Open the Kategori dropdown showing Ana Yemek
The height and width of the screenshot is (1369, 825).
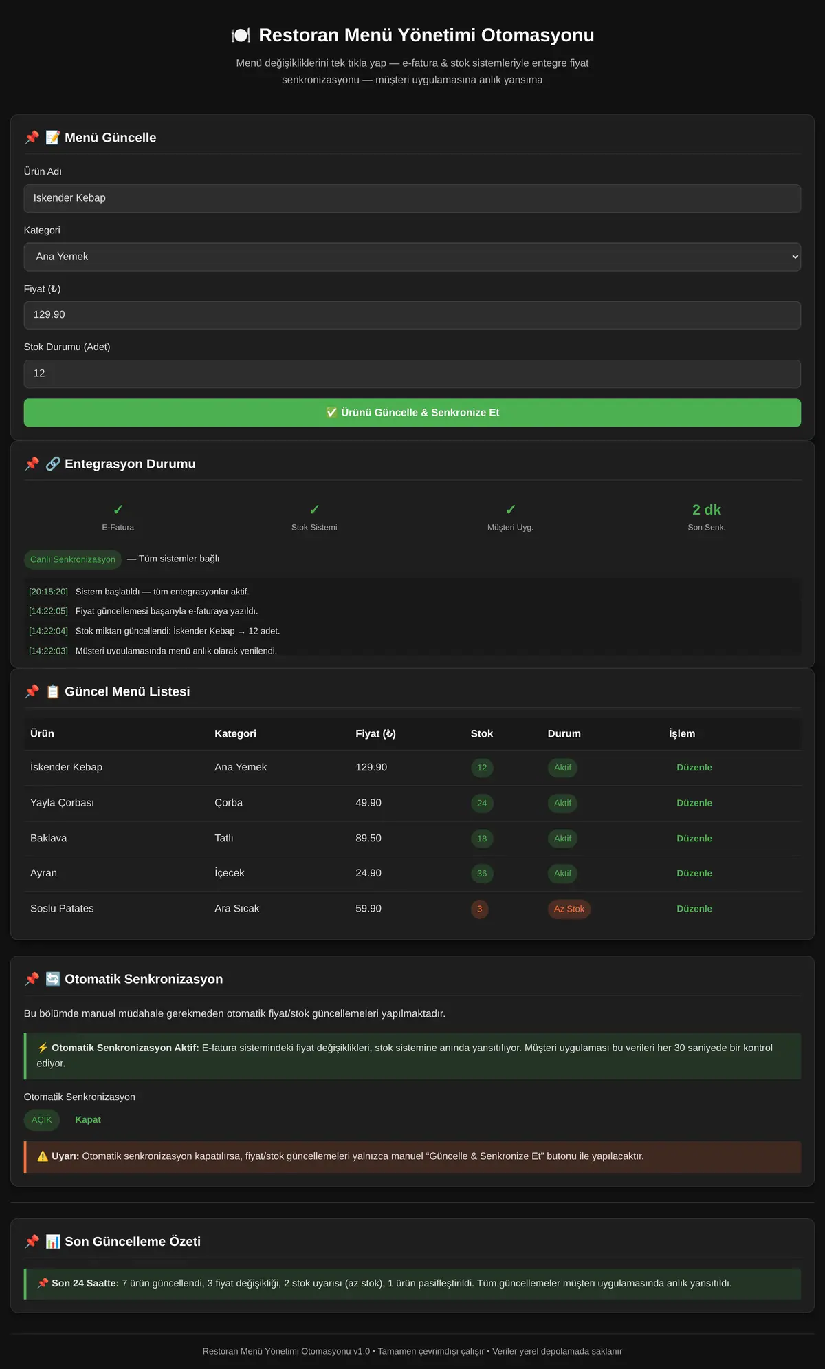412,257
